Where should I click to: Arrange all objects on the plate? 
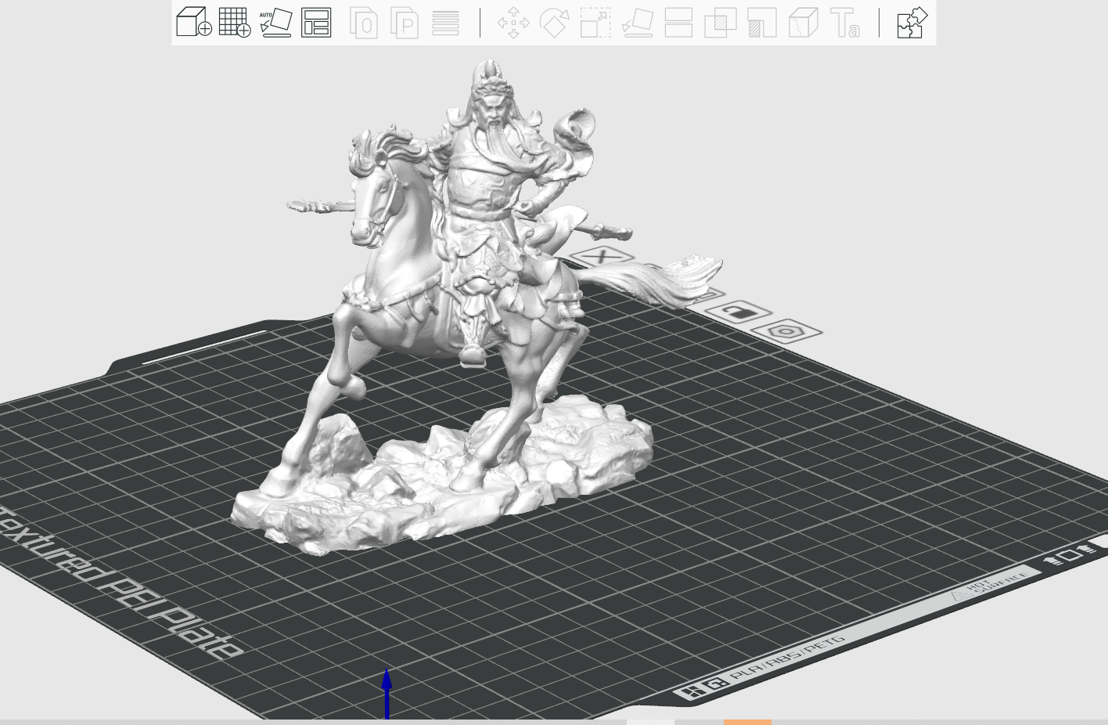click(x=316, y=23)
